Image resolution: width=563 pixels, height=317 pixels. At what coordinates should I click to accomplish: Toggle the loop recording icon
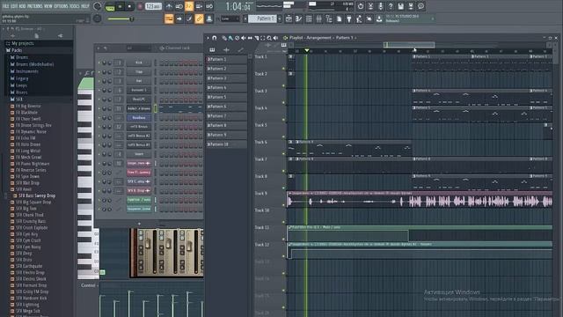click(x=209, y=6)
